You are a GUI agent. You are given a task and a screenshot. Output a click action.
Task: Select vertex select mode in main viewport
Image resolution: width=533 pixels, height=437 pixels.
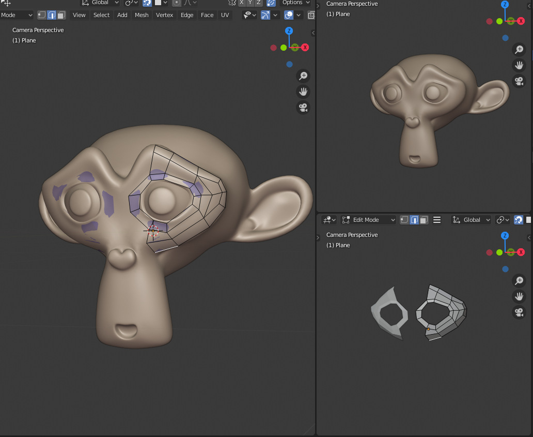tap(42, 15)
